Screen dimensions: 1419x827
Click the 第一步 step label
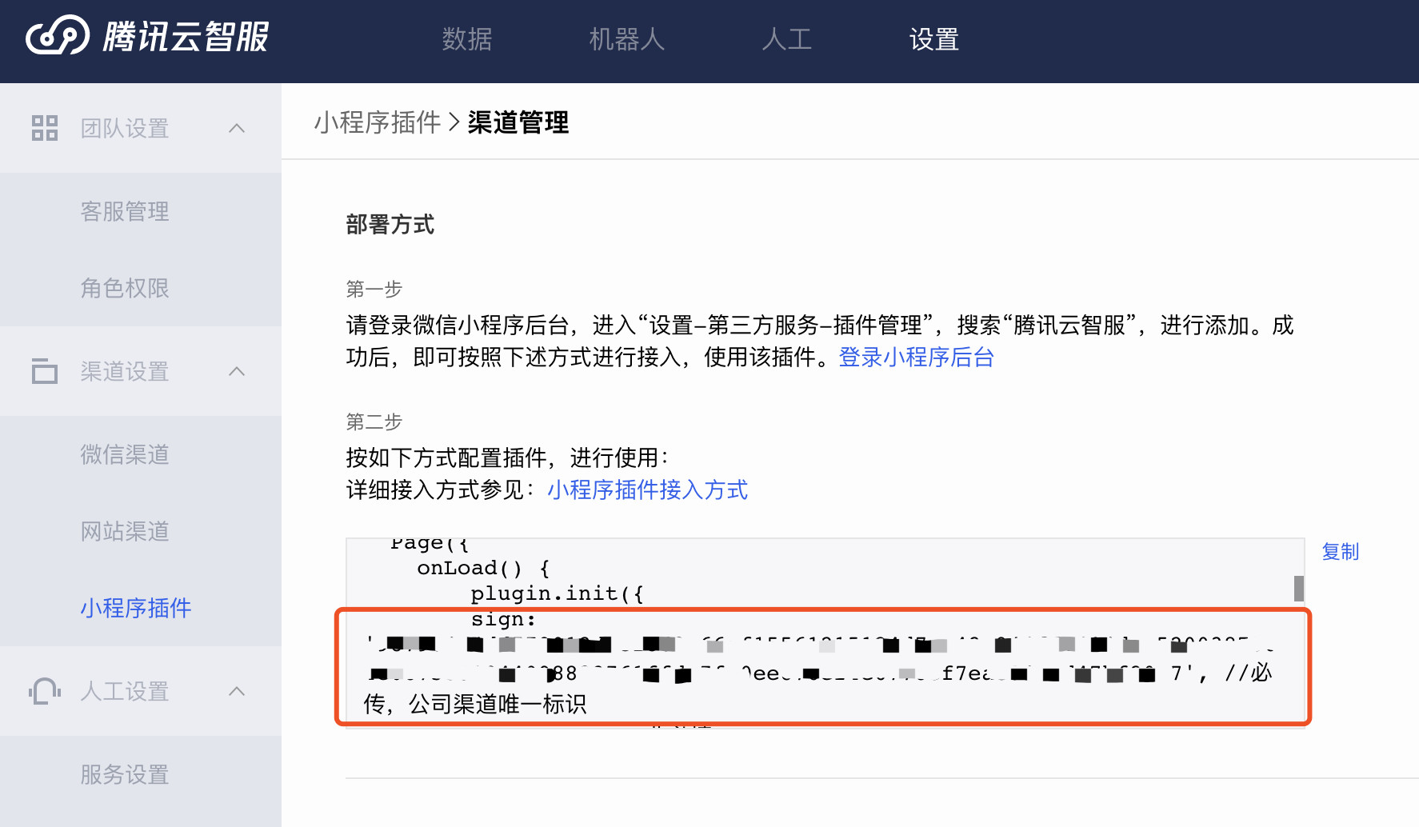click(374, 289)
